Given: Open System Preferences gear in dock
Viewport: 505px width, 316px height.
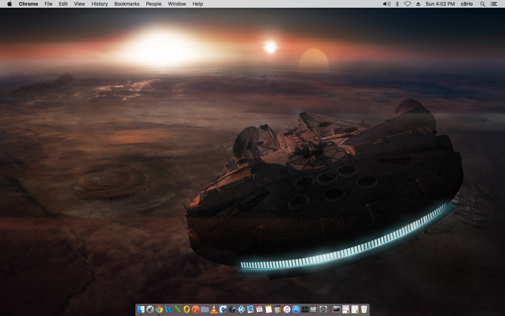Looking at the screenshot, I should 323,309.
